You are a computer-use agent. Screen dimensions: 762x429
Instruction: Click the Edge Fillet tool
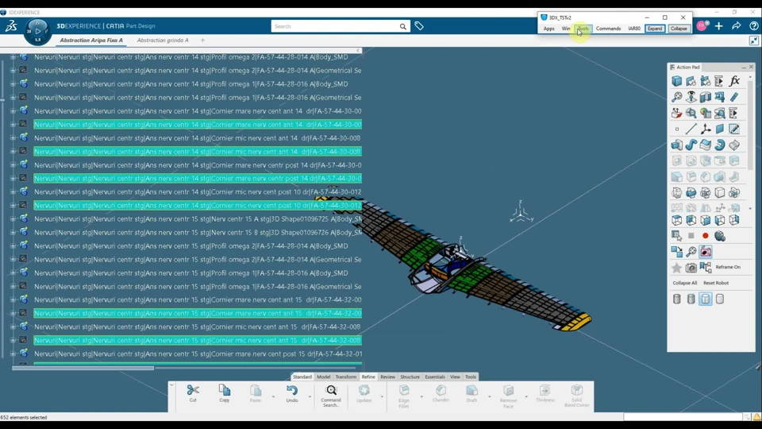[x=404, y=396]
